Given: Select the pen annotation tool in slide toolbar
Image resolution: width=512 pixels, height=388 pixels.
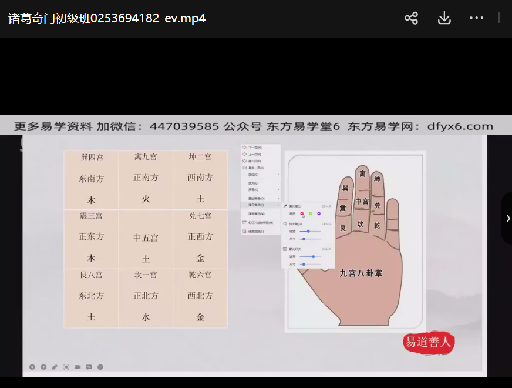Looking at the screenshot, I should (55, 367).
